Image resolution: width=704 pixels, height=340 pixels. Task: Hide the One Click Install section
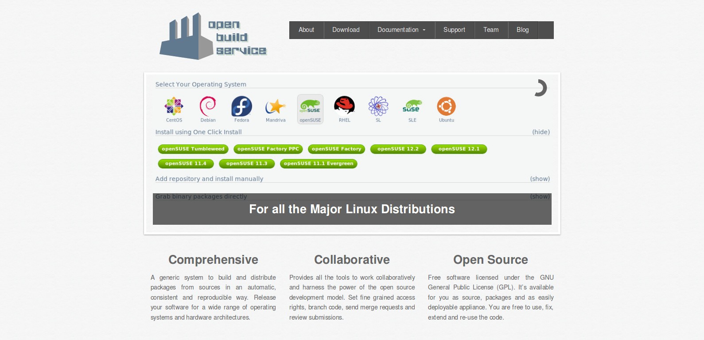(x=541, y=132)
